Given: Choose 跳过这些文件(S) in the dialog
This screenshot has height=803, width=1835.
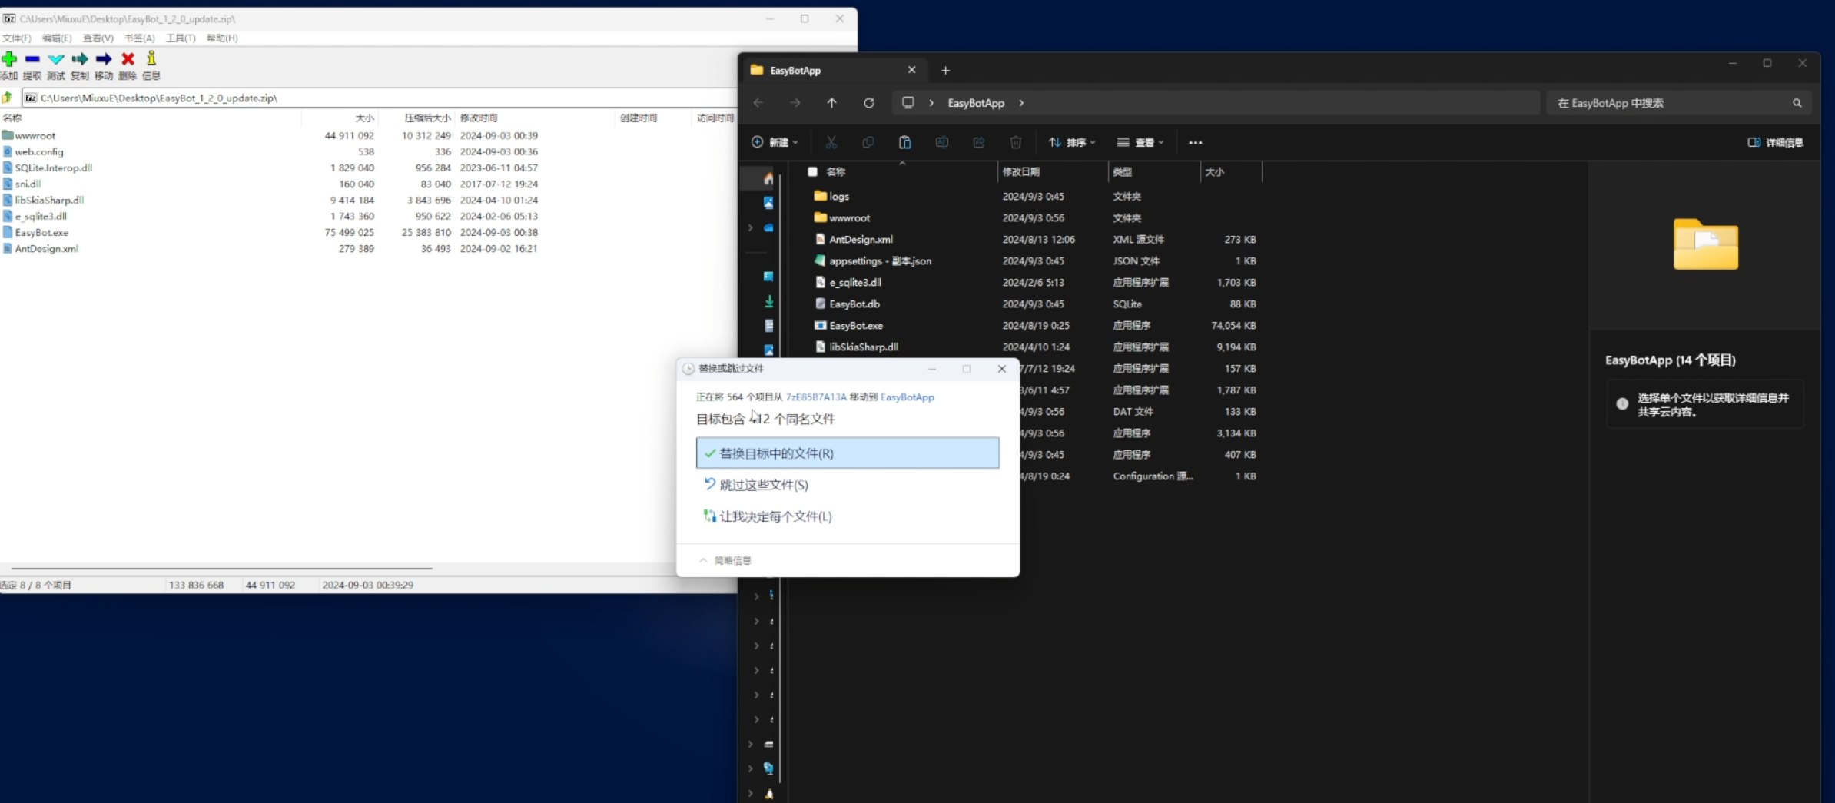Looking at the screenshot, I should point(848,485).
